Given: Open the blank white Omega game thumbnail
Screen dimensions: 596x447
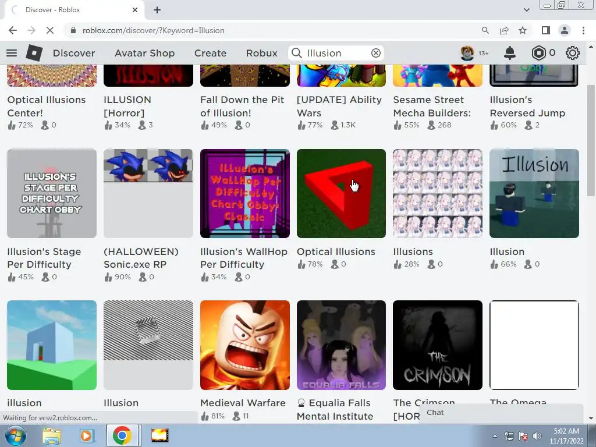Looking at the screenshot, I should (x=534, y=345).
